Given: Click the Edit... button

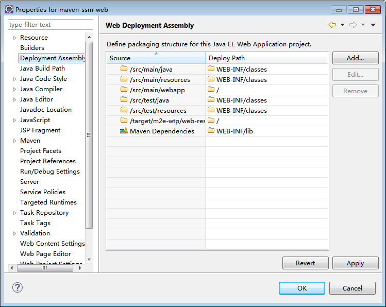Looking at the screenshot, I should 355,75.
